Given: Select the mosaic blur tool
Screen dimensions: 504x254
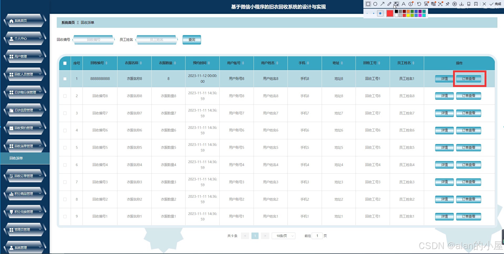Looking at the screenshot, I should click(x=397, y=4).
